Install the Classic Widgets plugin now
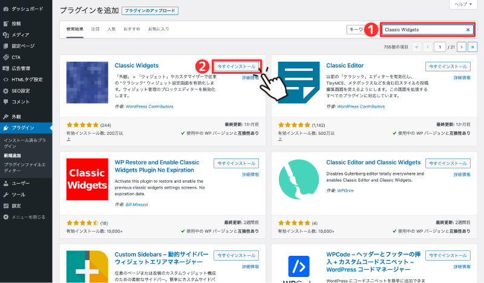 coord(237,67)
